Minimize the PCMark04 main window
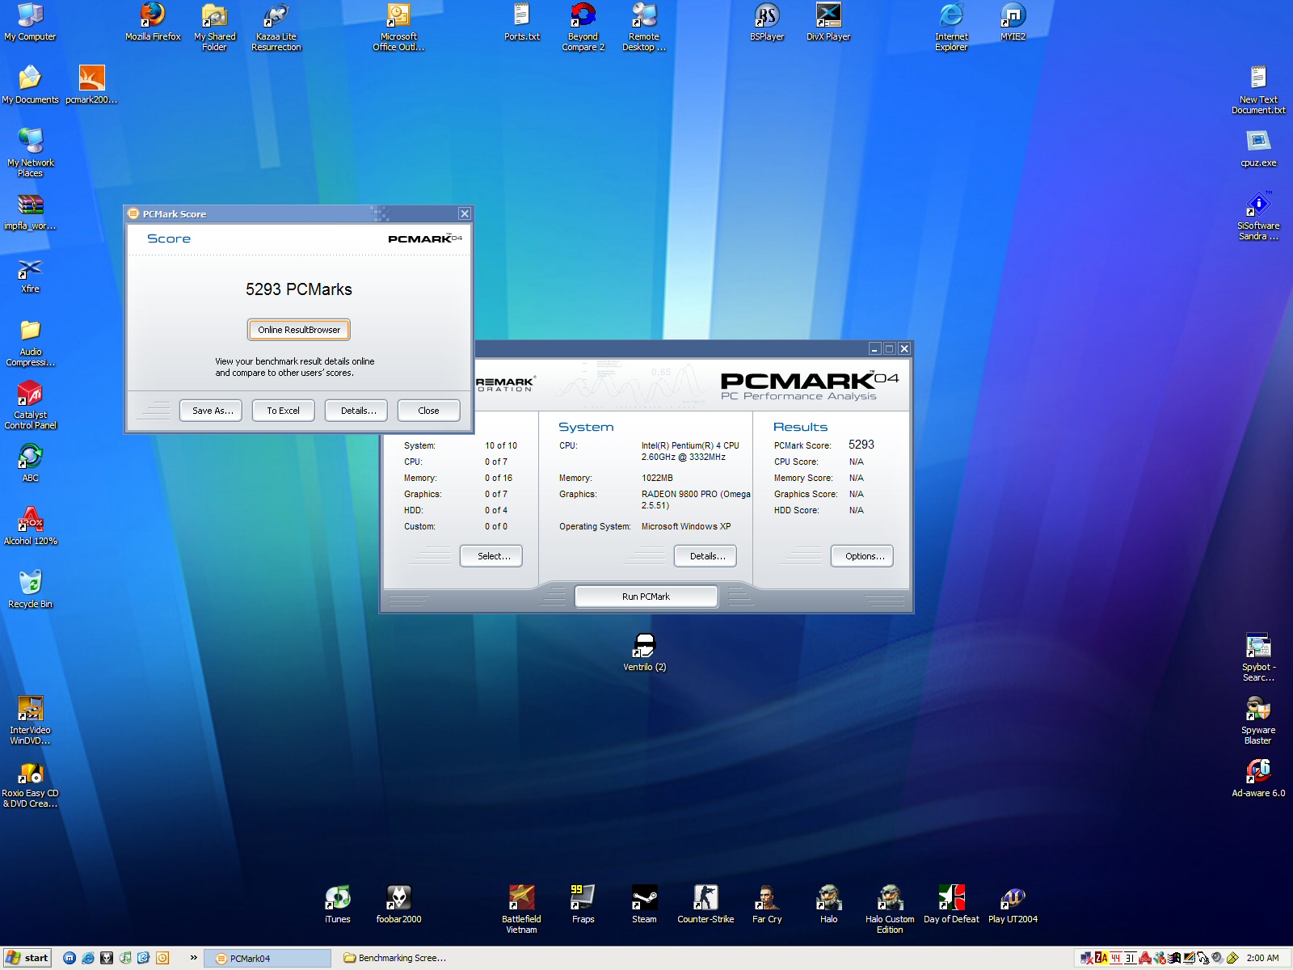The image size is (1293, 970). [x=874, y=348]
